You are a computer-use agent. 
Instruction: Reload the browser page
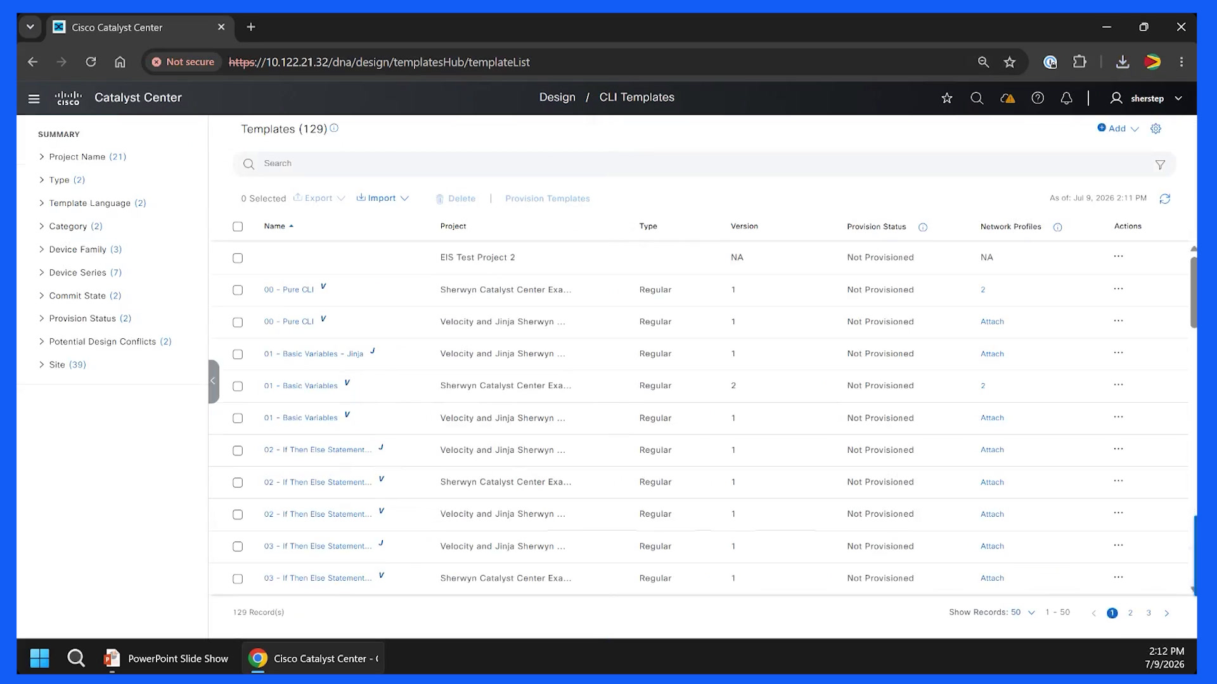(x=91, y=62)
